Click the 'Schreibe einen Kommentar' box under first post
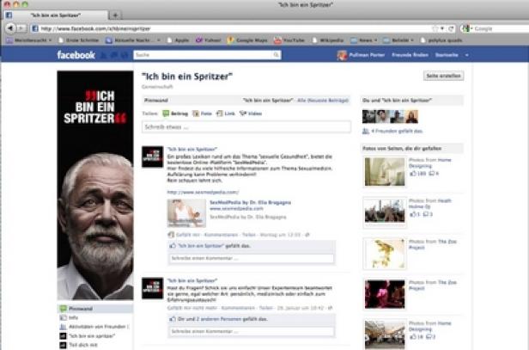 [252, 258]
